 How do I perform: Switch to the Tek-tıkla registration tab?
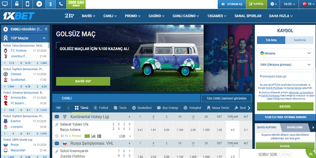click(x=271, y=40)
